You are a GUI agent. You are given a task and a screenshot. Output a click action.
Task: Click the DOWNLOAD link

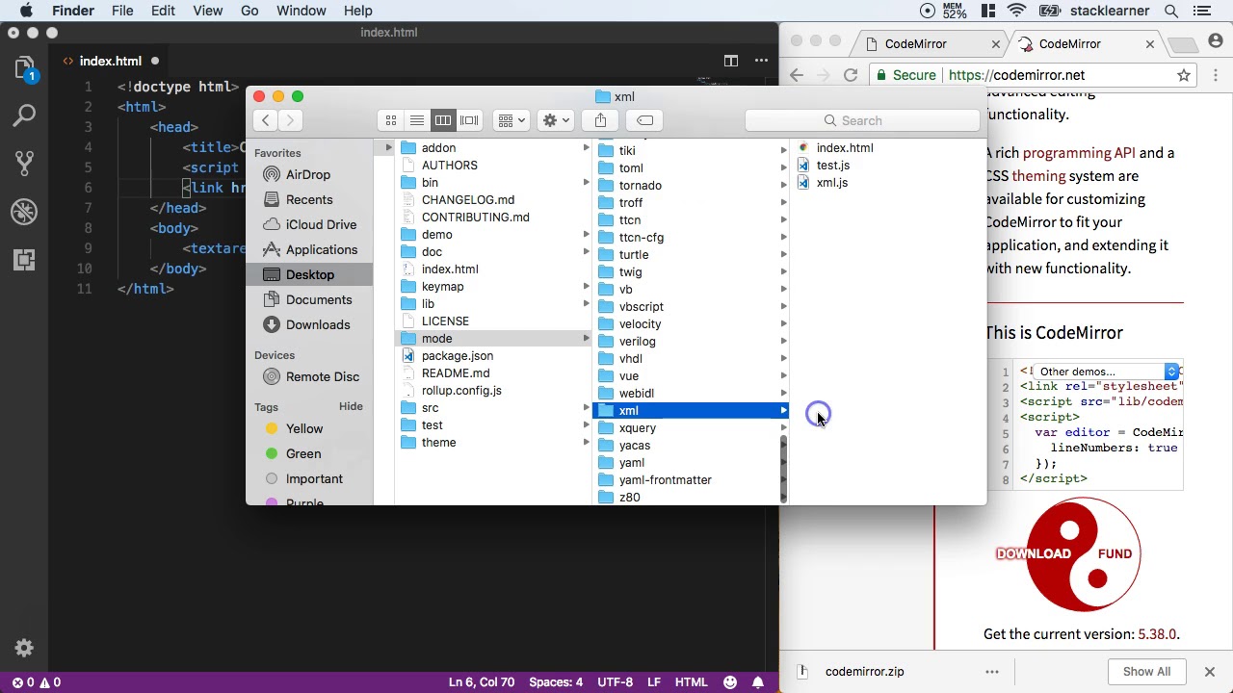coord(1034,553)
